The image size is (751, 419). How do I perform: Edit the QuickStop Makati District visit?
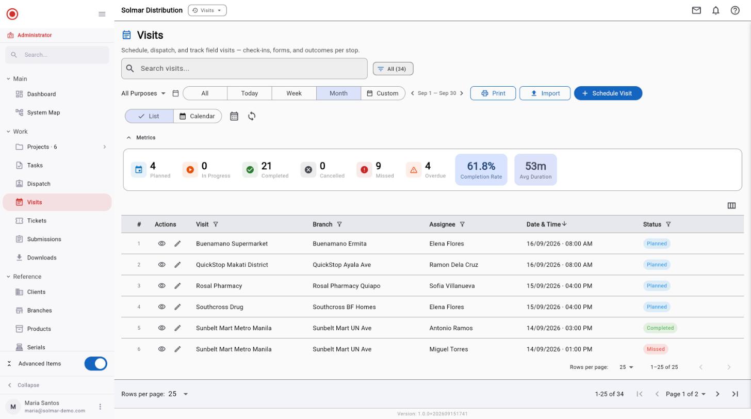(x=177, y=265)
